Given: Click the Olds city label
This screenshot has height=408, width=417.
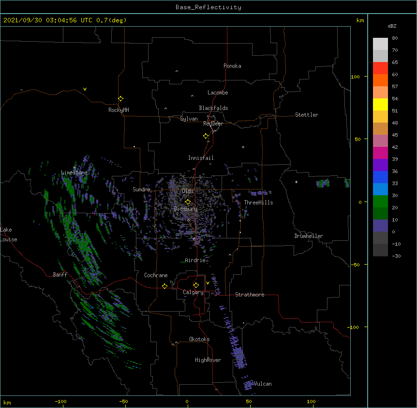Looking at the screenshot, I should [188, 191].
